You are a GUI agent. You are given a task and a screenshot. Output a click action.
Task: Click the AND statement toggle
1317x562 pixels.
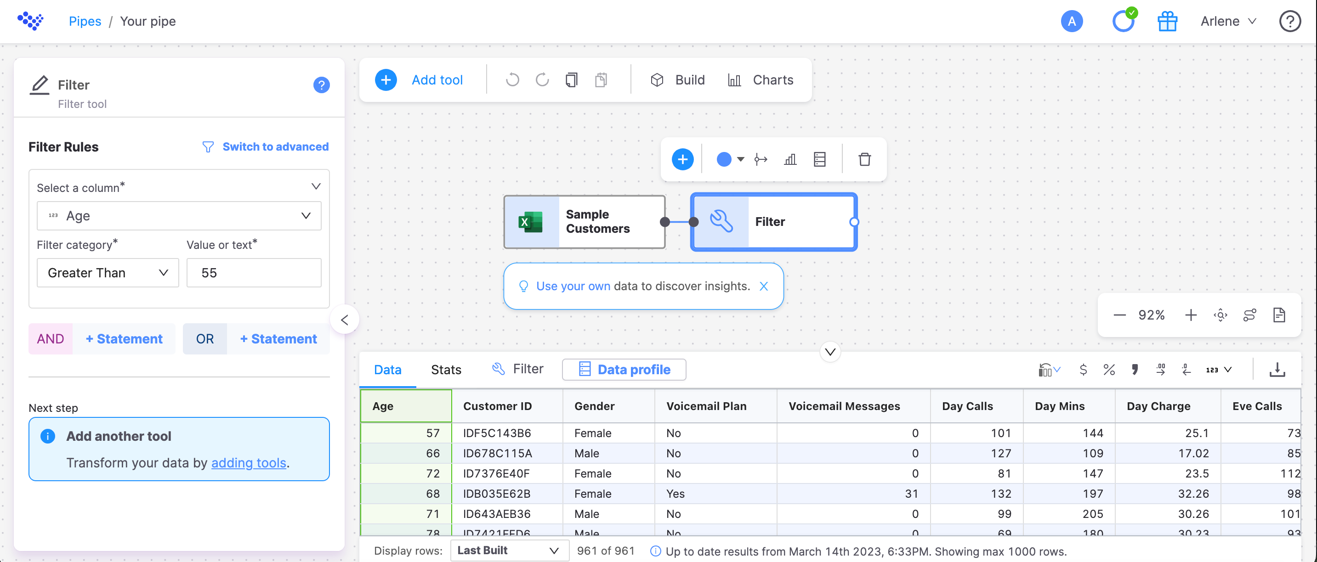click(x=51, y=338)
